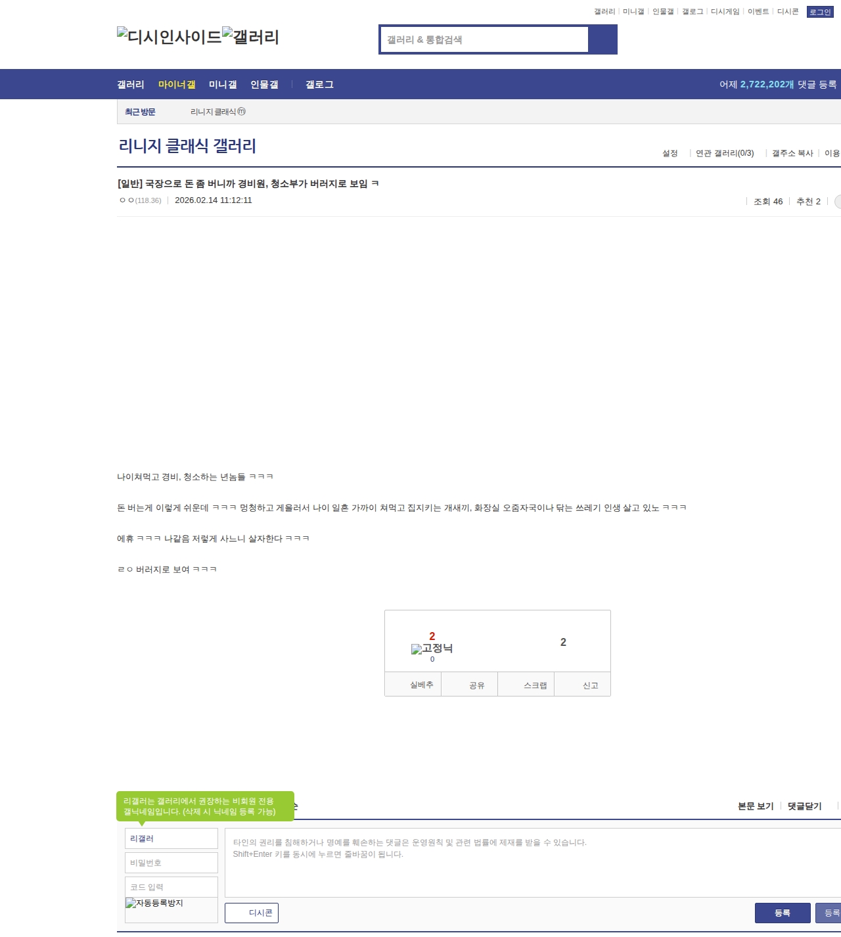Click the 스크랩 scrap button
The height and width of the screenshot is (937, 841).
pyautogui.click(x=526, y=684)
